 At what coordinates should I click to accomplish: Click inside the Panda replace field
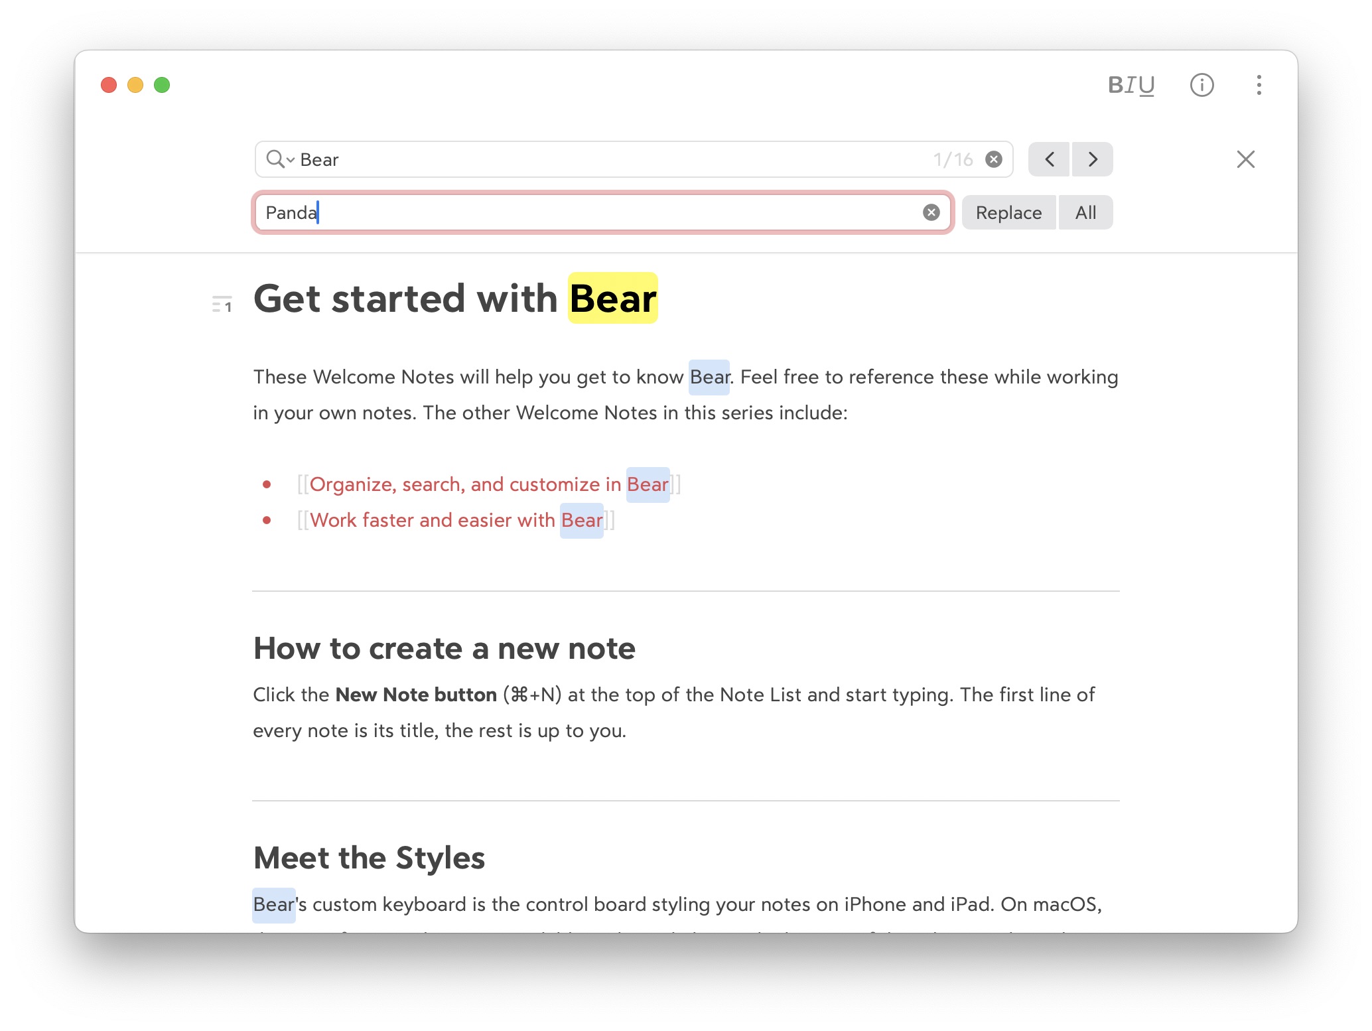[597, 212]
